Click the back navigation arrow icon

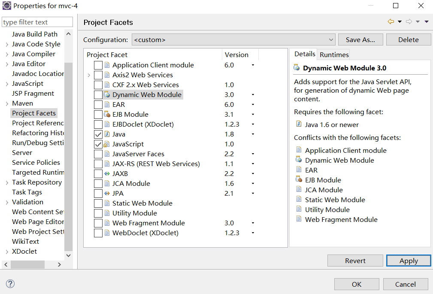pyautogui.click(x=391, y=22)
